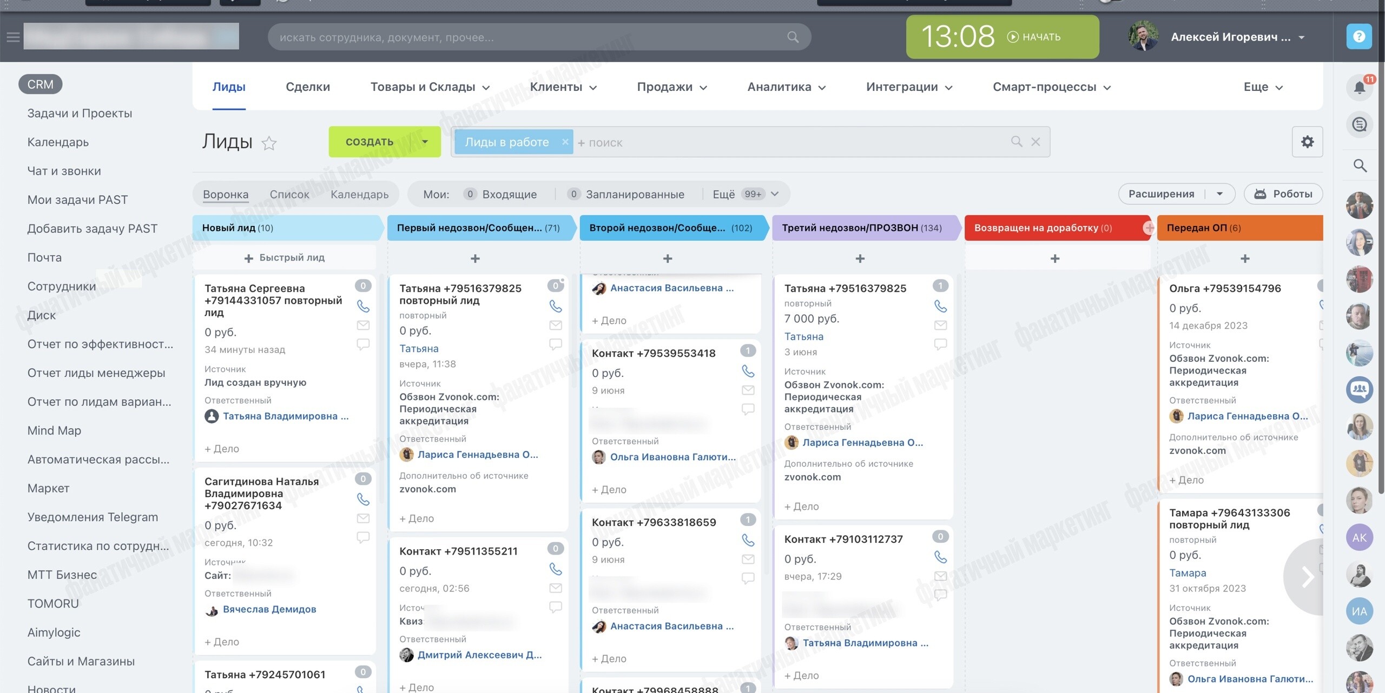Call Контакт +79511355211 via phone icon
Image resolution: width=1385 pixels, height=693 pixels.
coord(556,569)
